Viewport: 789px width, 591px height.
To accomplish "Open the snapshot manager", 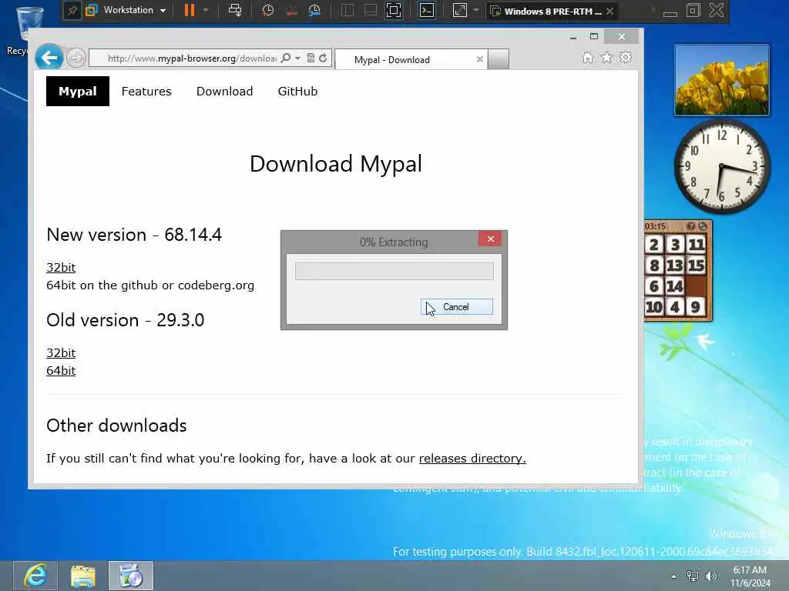I will pyautogui.click(x=315, y=10).
